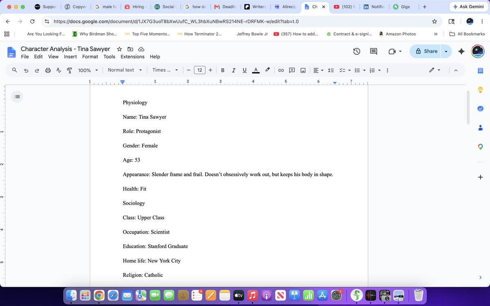Show more toolbar options
The width and height of the screenshot is (490, 306).
point(387,70)
